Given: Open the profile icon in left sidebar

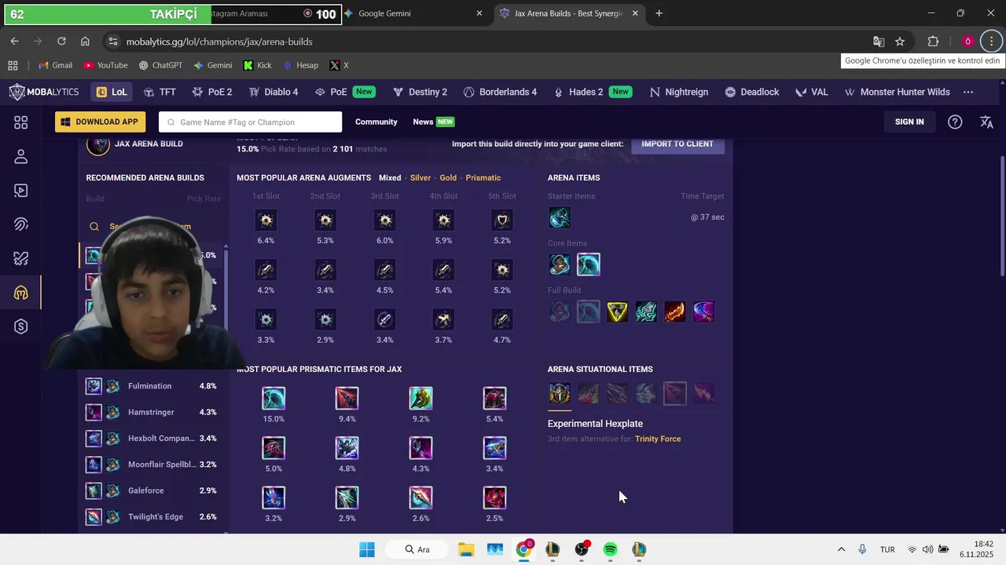Looking at the screenshot, I should point(21,157).
